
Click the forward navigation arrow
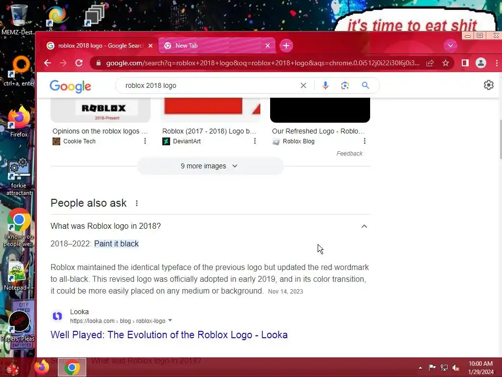[x=63, y=63]
